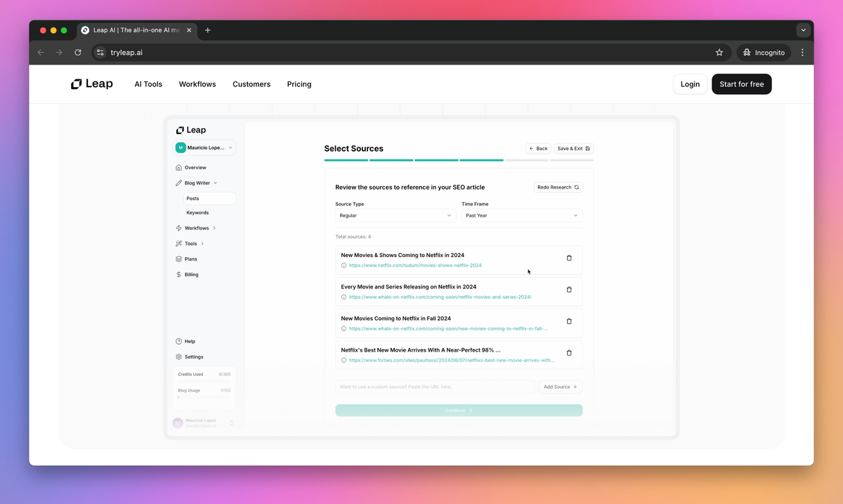This screenshot has height=504, width=843.
Task: Expand the Mauricio Lopez account switcher
Action: (x=204, y=147)
